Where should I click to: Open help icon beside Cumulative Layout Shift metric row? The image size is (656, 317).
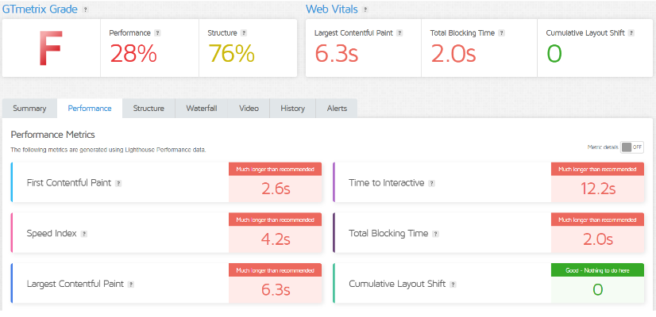point(453,285)
